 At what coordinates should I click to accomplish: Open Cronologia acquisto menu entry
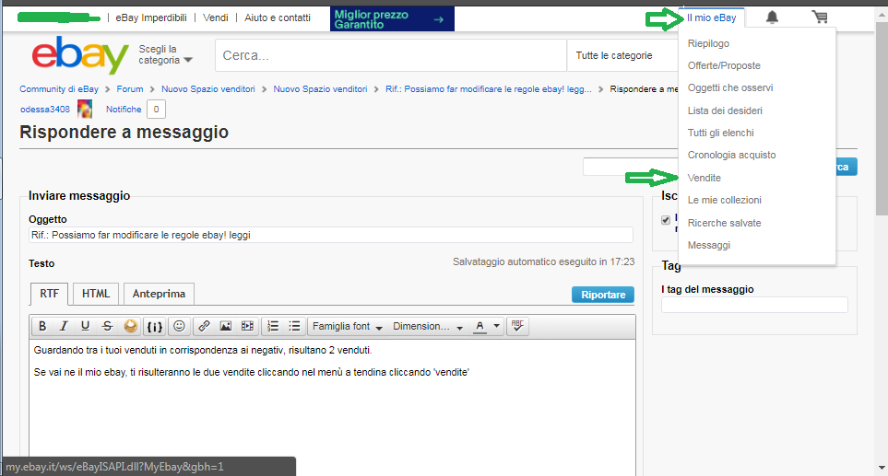click(x=731, y=155)
